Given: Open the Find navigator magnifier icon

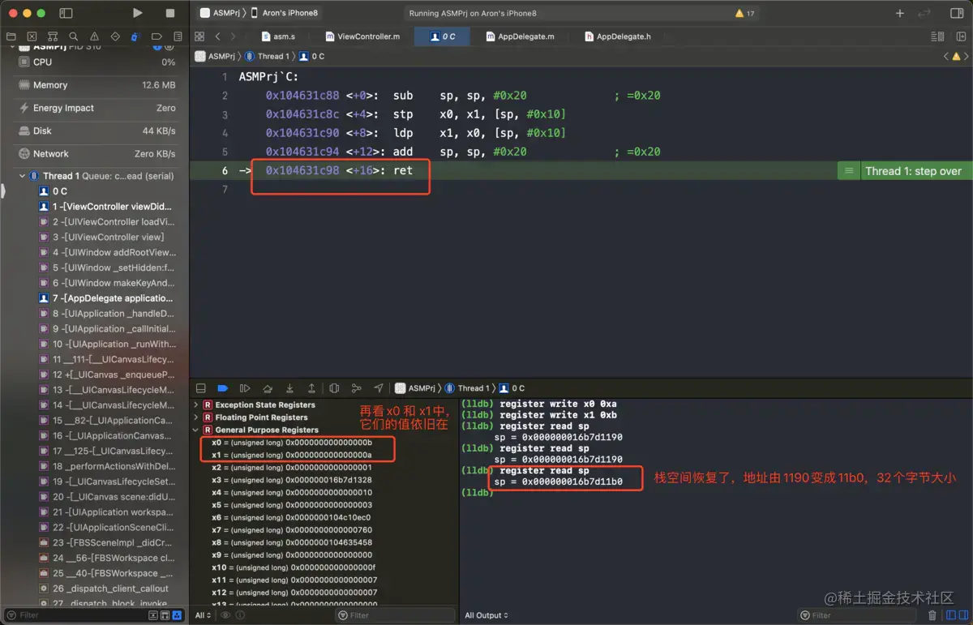Looking at the screenshot, I should point(74,36).
